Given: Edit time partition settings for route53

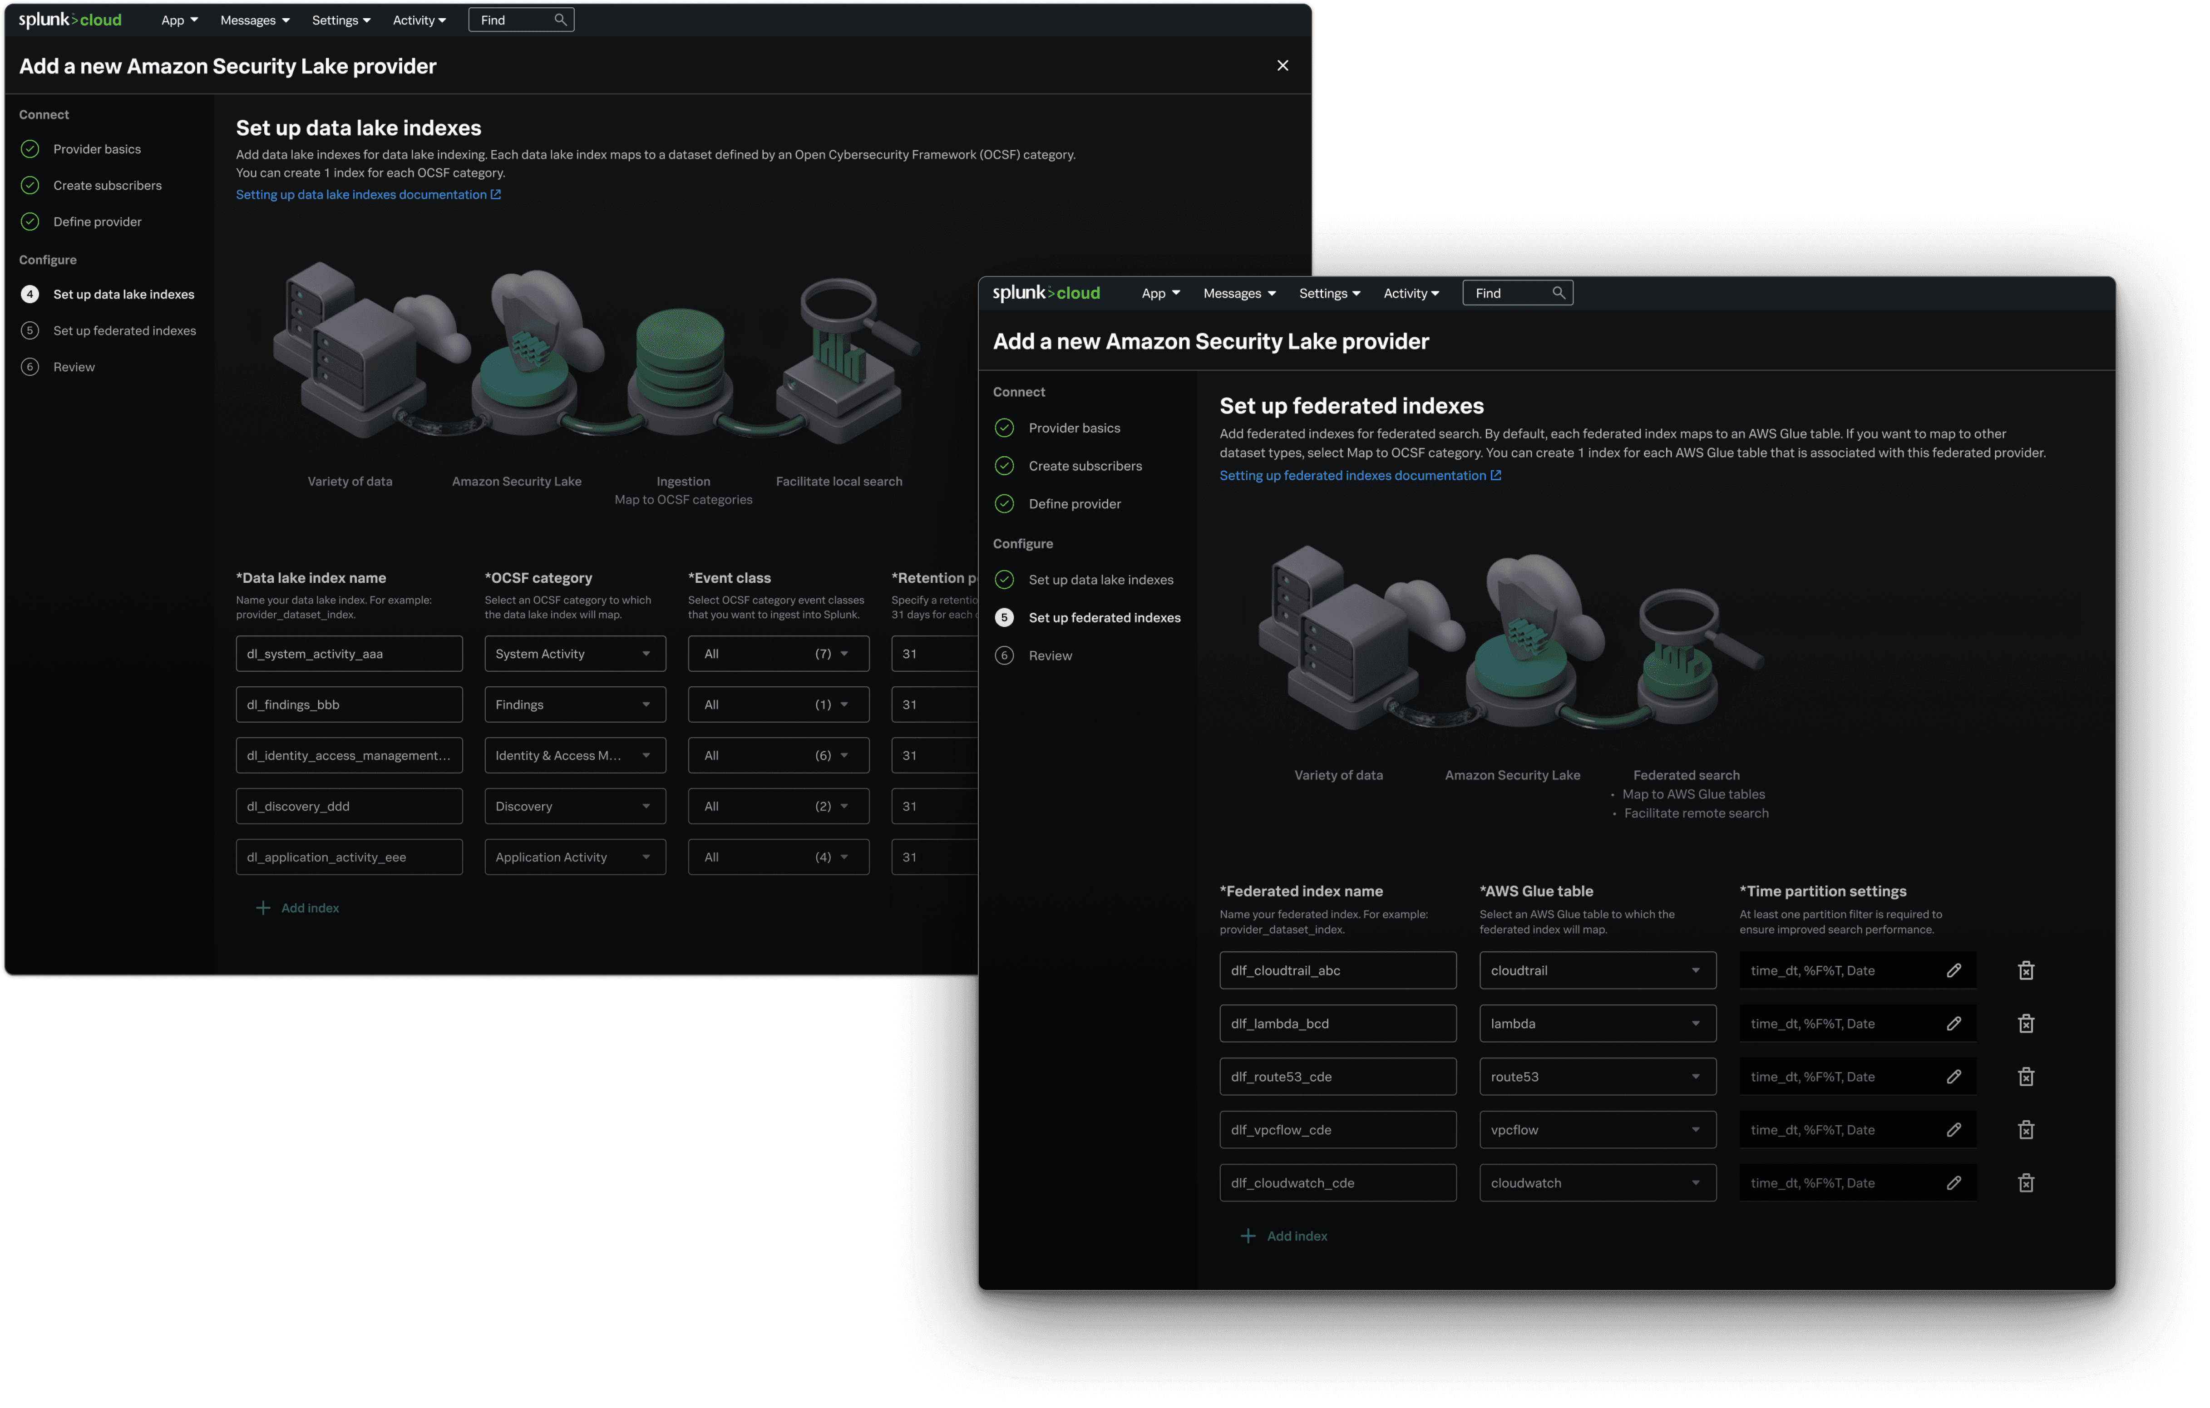Looking at the screenshot, I should tap(1953, 1077).
